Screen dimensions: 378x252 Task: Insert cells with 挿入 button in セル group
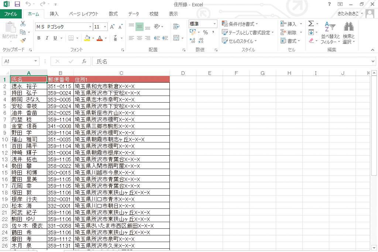(289, 24)
